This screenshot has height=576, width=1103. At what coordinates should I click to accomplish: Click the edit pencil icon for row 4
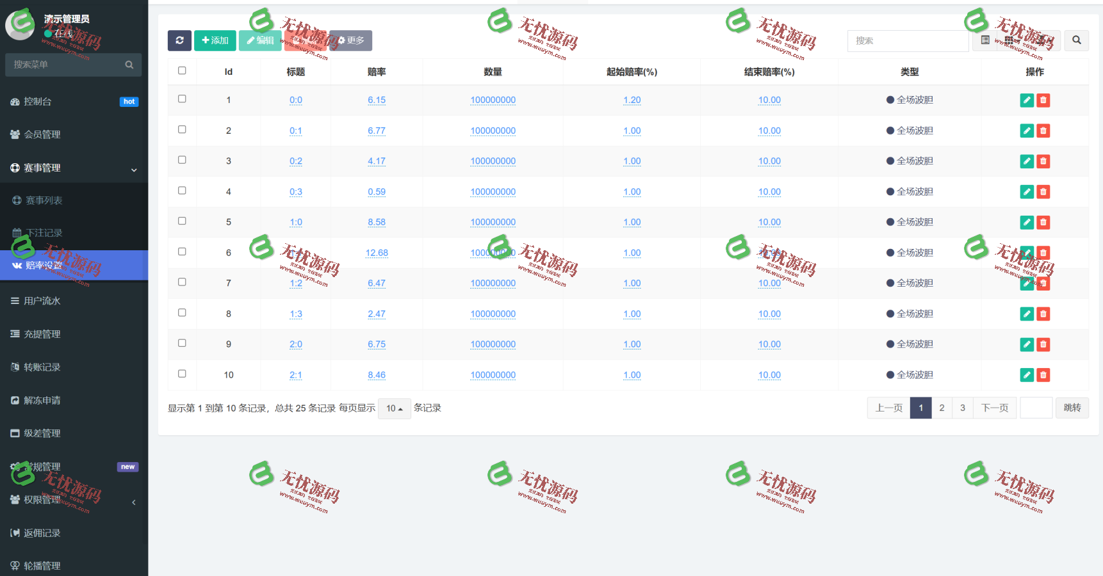tap(1027, 191)
